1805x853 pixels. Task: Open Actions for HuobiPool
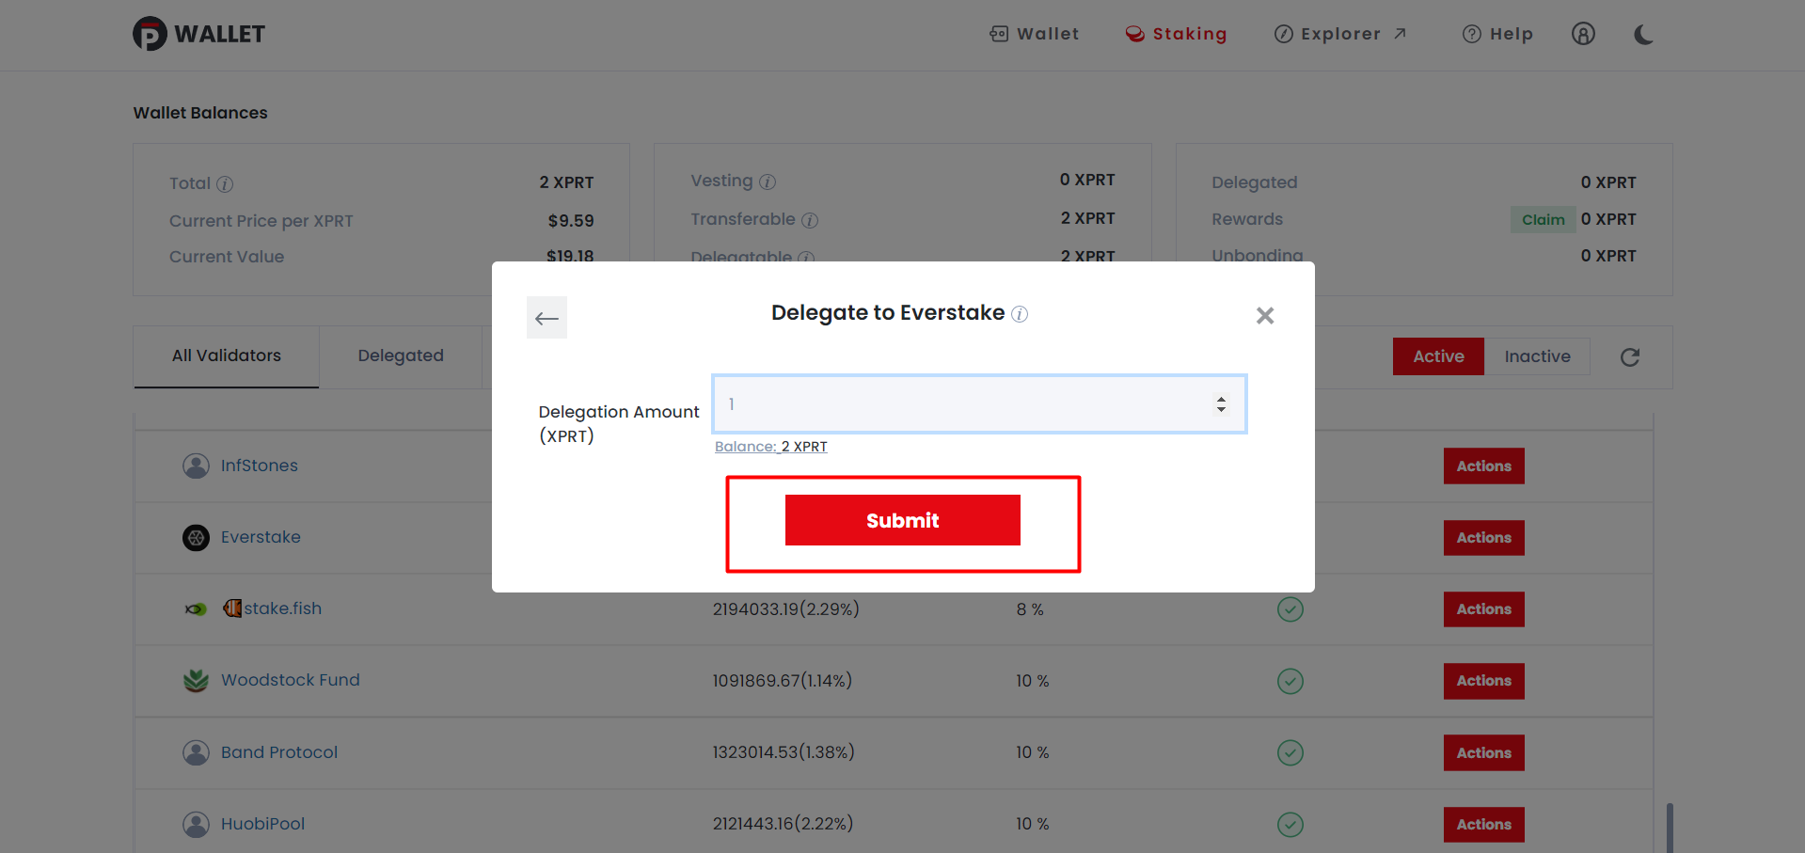1484,825
